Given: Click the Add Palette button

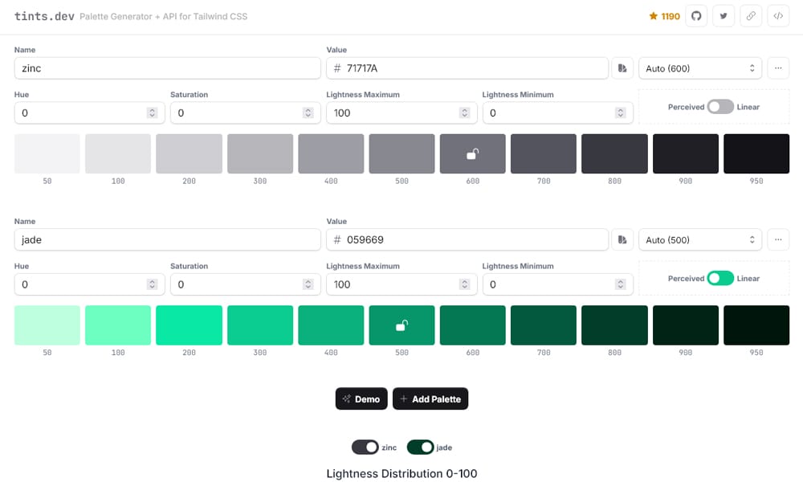Looking at the screenshot, I should 430,398.
